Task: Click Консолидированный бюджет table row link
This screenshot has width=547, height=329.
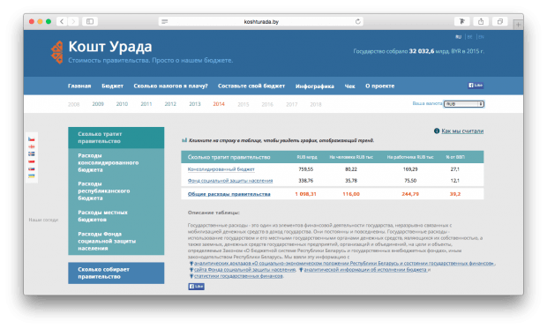Action: coord(221,169)
